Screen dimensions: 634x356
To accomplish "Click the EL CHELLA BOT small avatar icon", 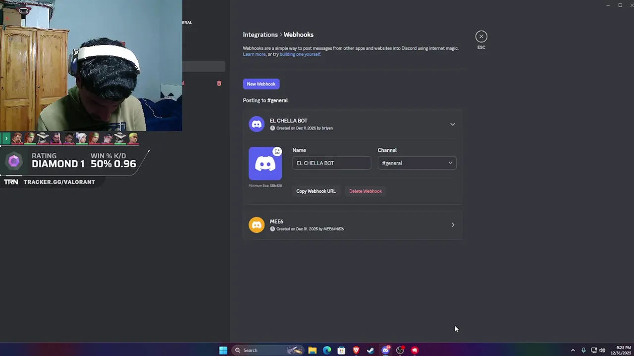I will [257, 124].
